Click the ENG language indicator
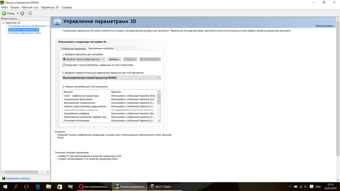 pos(318,187)
